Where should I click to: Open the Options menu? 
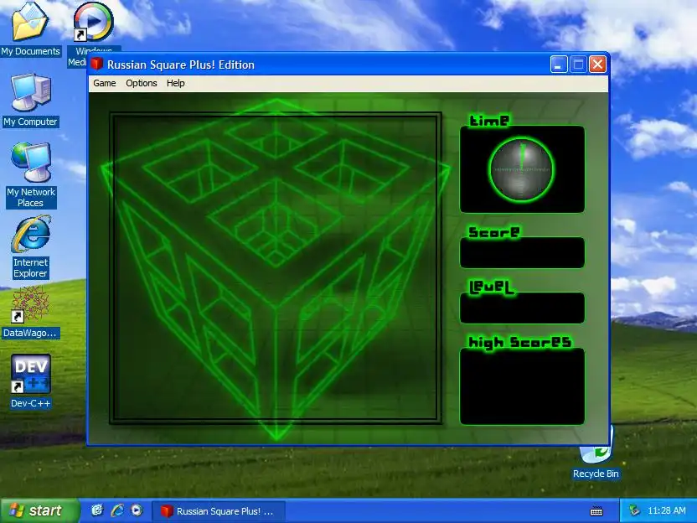[x=142, y=83]
